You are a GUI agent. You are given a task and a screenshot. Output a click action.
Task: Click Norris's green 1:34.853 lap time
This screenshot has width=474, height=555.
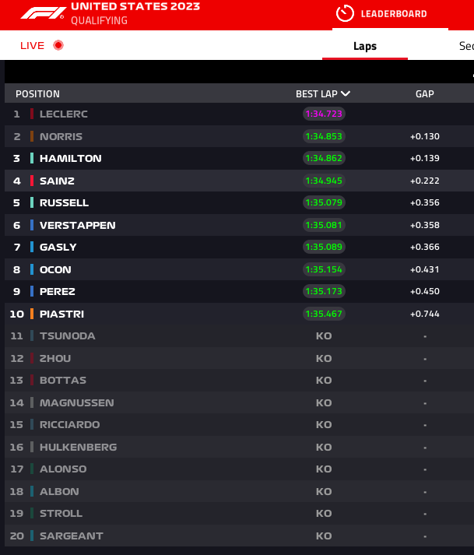pos(324,136)
